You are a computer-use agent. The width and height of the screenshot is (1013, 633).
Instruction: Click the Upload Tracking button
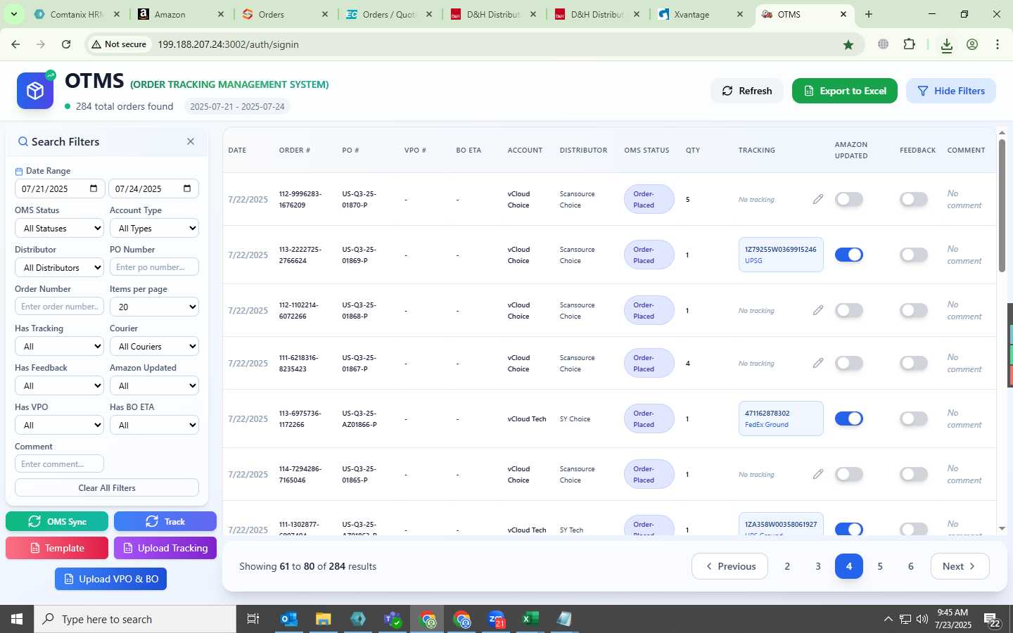coord(165,548)
